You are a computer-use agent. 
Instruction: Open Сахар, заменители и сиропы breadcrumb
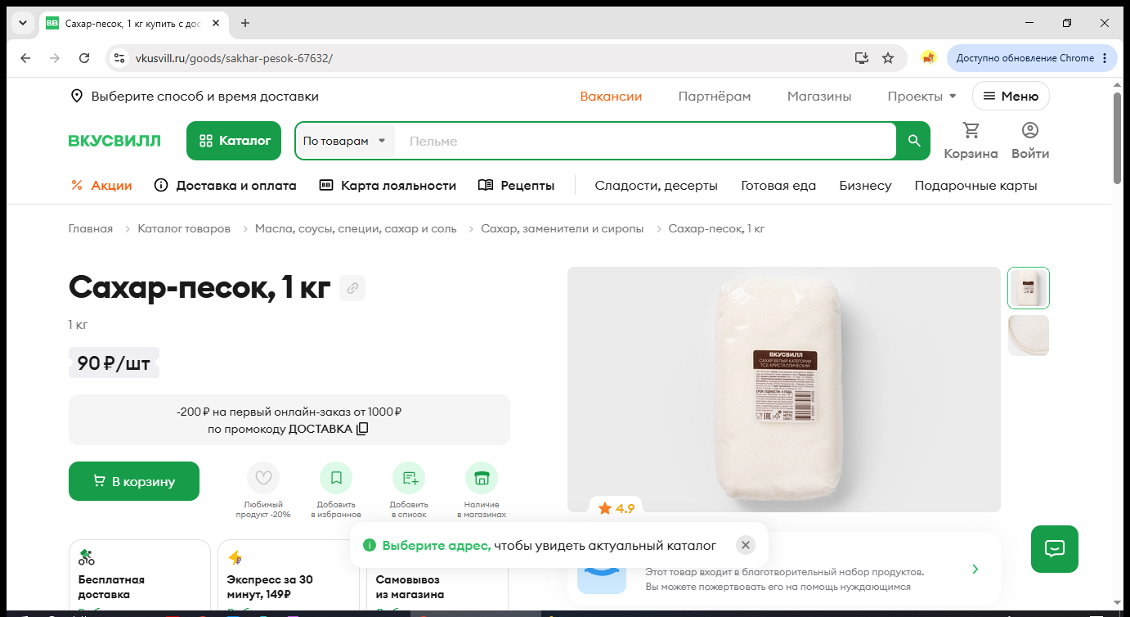click(x=563, y=229)
